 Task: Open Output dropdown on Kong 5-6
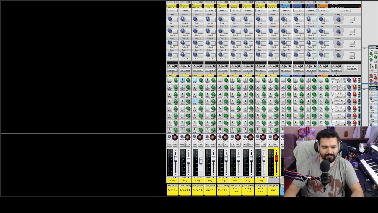(x=198, y=177)
